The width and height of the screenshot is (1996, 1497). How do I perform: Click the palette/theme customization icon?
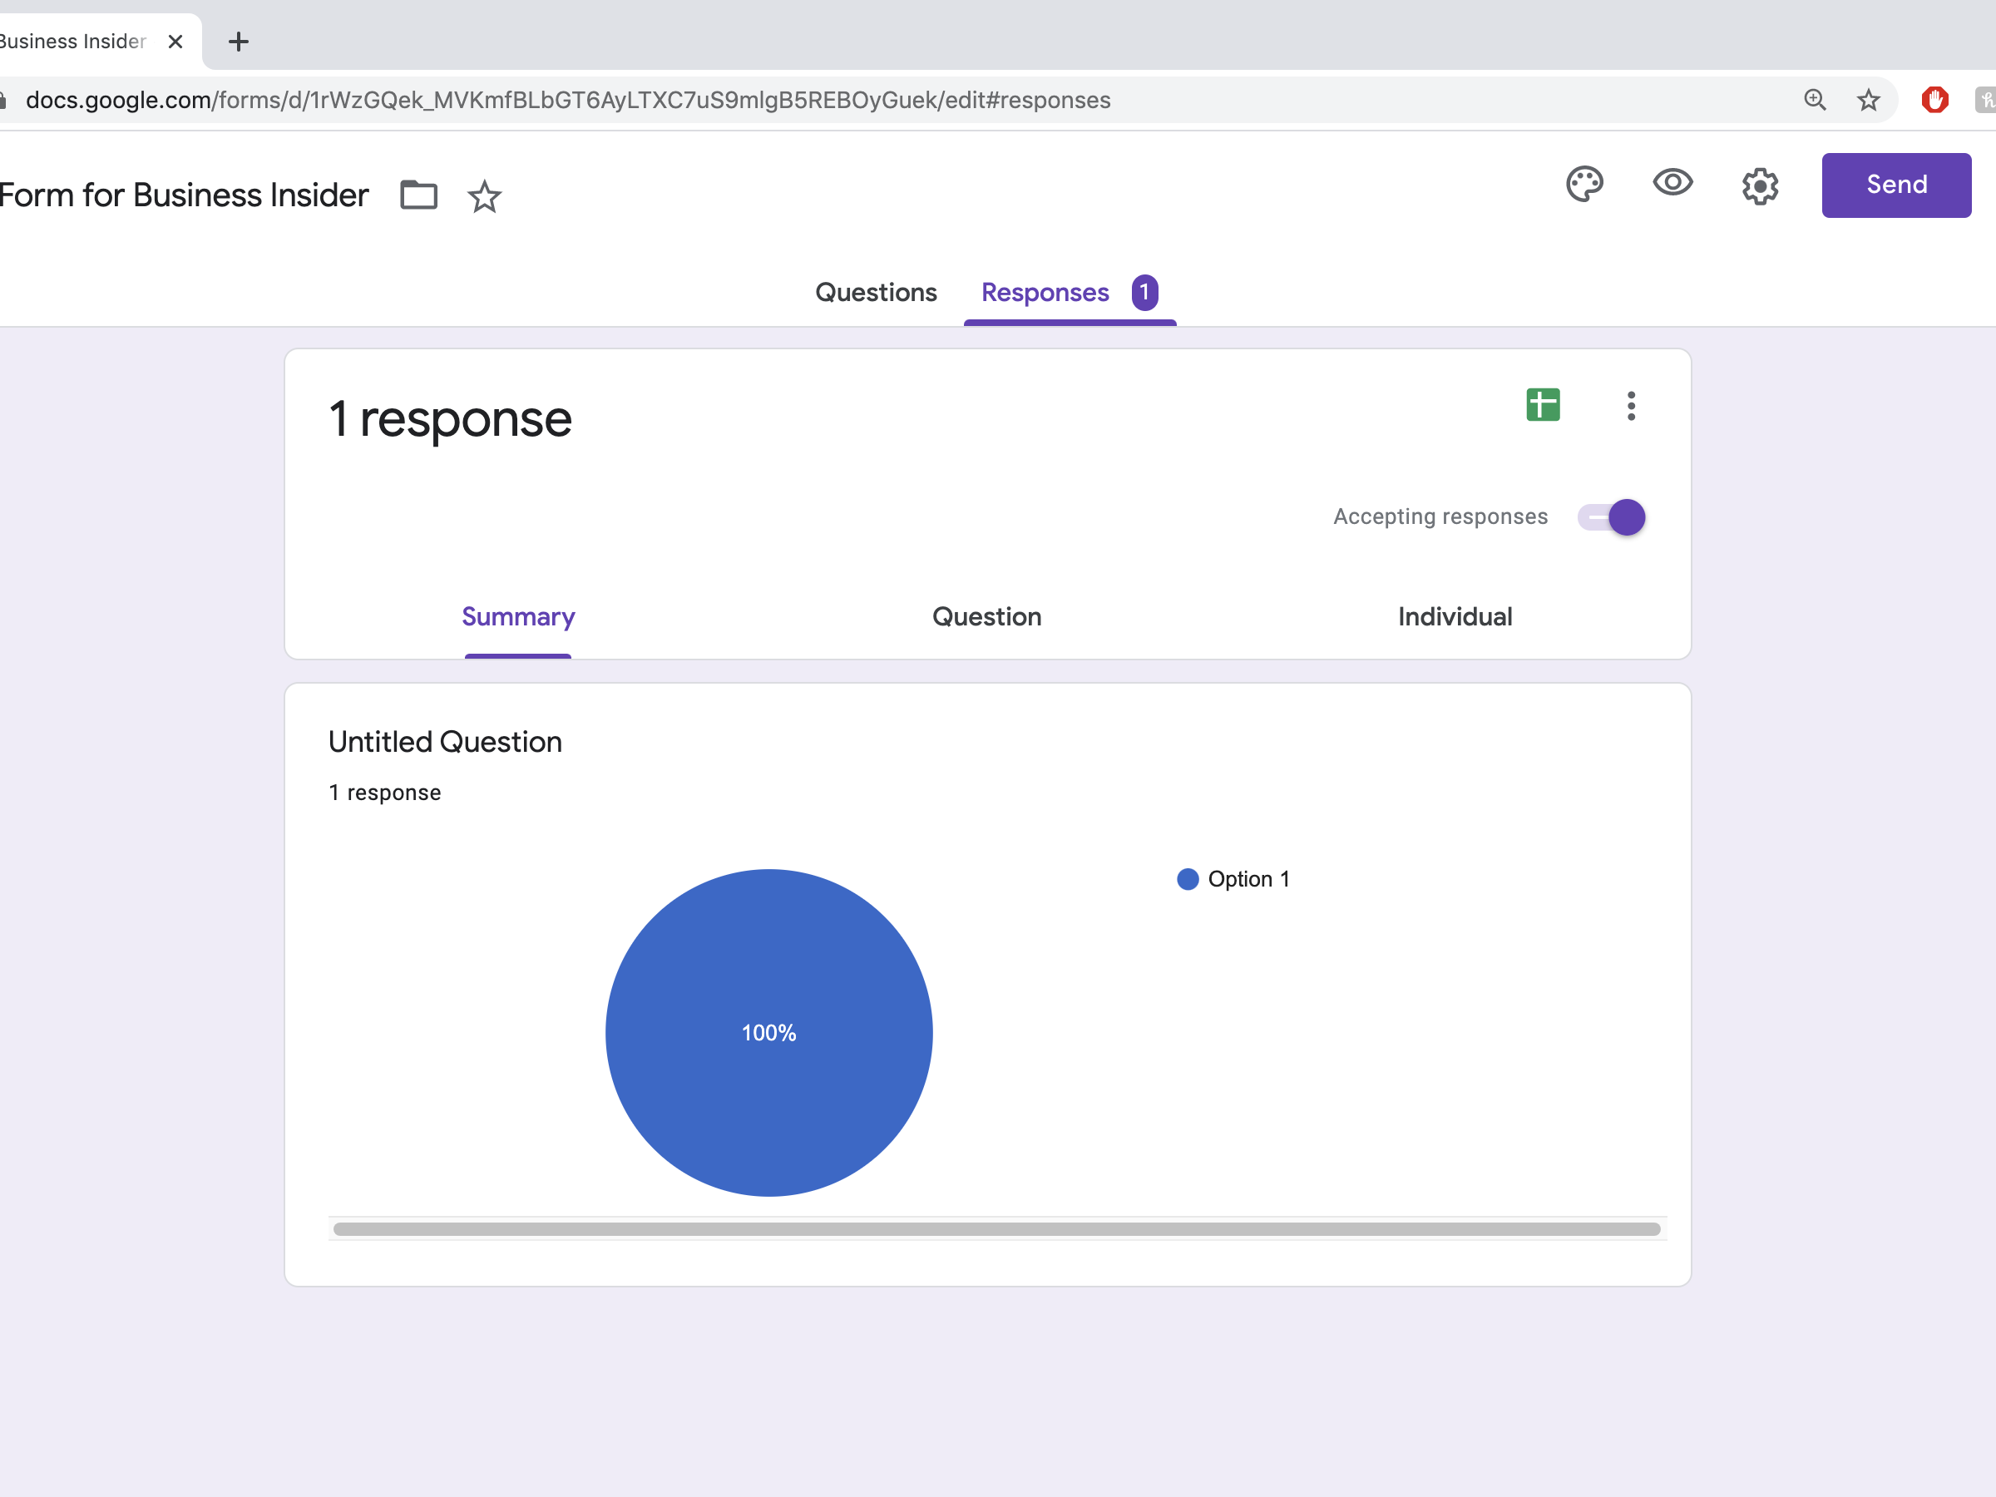coord(1584,184)
